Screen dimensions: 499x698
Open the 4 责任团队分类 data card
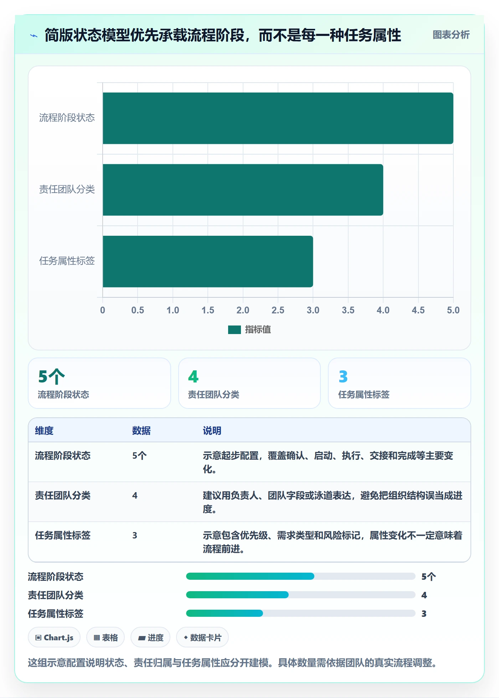click(249, 383)
